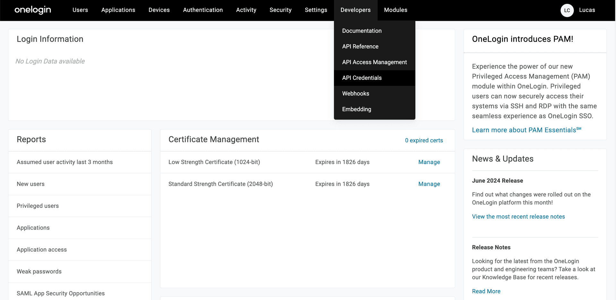
Task: Open the API Reference item
Action: (360, 46)
